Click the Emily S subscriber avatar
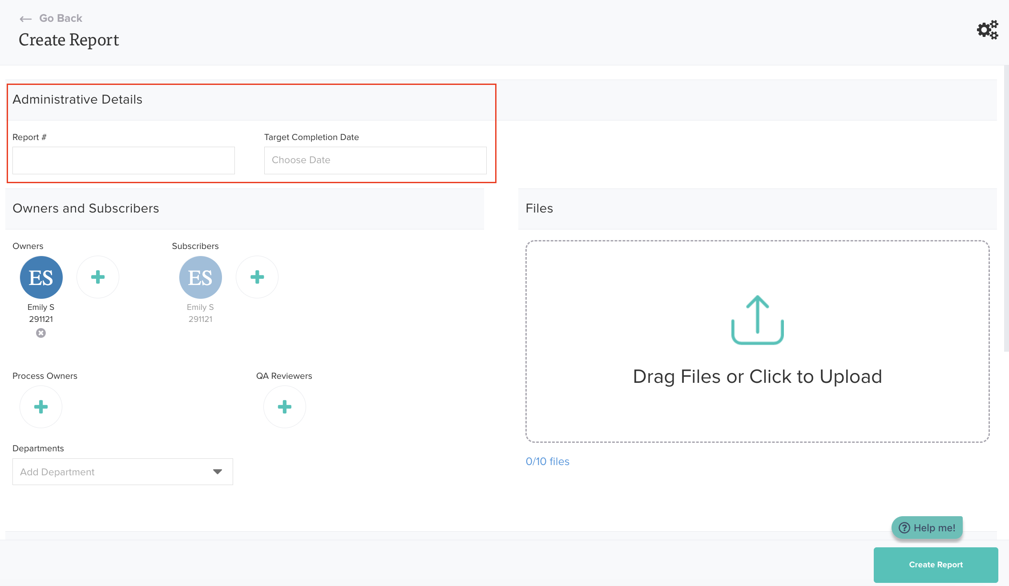The image size is (1009, 586). coord(201,277)
